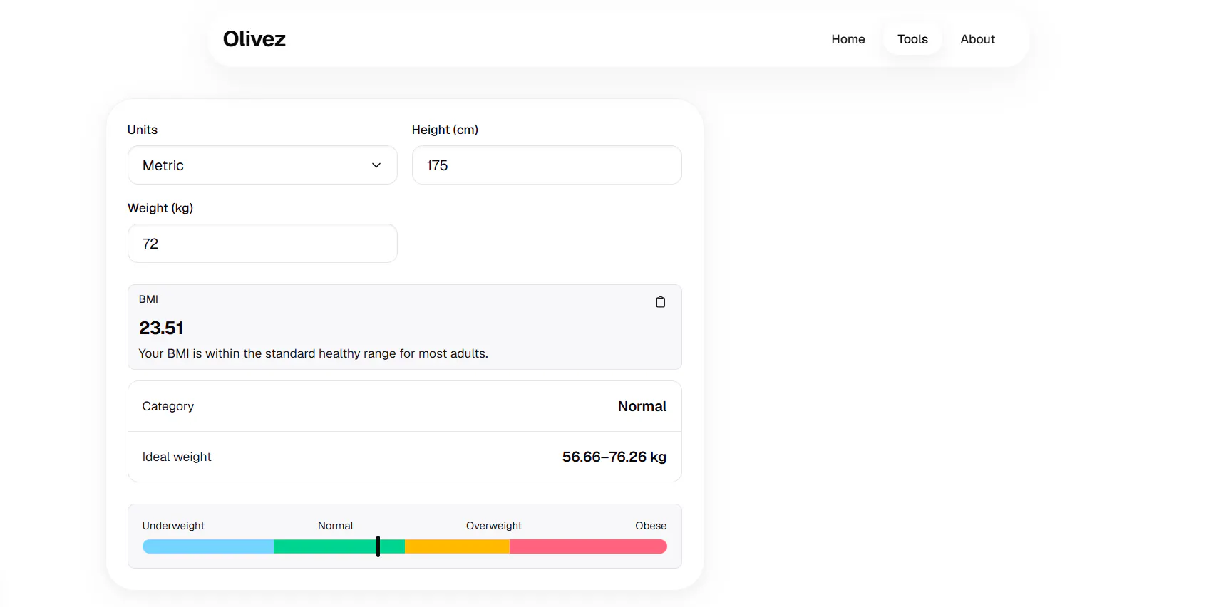Click the Overweight scale label
Screen dimensions: 1231x607
pos(494,526)
